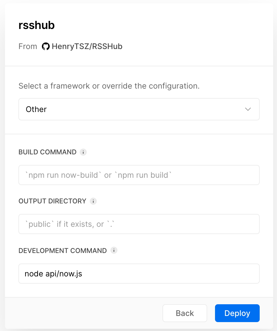Screen dimensions: 277x331
Task: Click the BUILD COMMAND section label
Action: pos(47,152)
